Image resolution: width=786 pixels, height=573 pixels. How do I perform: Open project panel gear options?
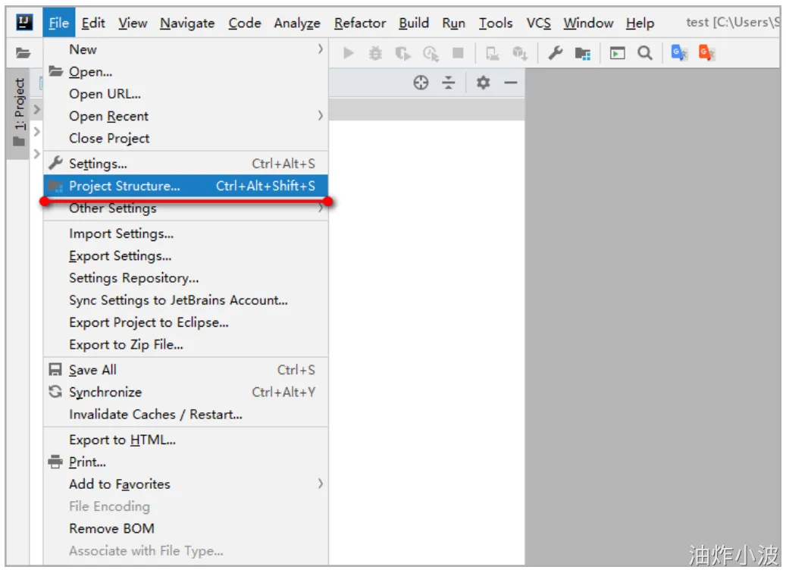483,82
